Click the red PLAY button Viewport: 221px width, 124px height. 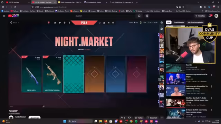click(84, 23)
